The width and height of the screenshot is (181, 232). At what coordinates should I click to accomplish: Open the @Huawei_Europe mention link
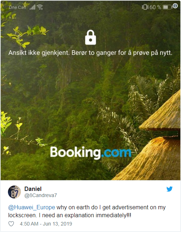(x=32, y=207)
